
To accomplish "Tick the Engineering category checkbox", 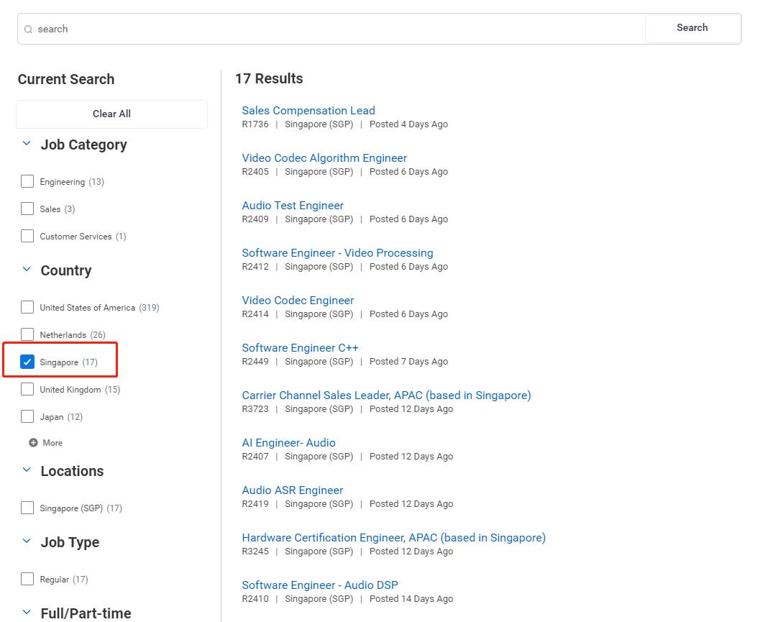I will (x=27, y=181).
